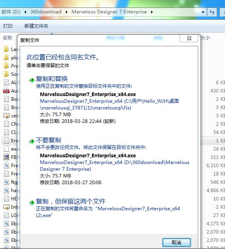Select the PDF file icon starting with Au

(6, 91)
